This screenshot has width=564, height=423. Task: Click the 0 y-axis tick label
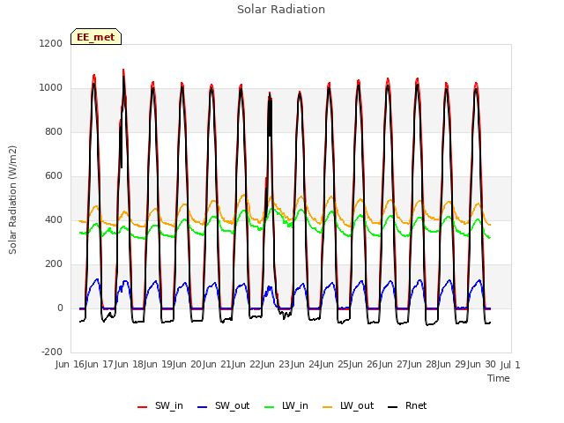pos(60,308)
